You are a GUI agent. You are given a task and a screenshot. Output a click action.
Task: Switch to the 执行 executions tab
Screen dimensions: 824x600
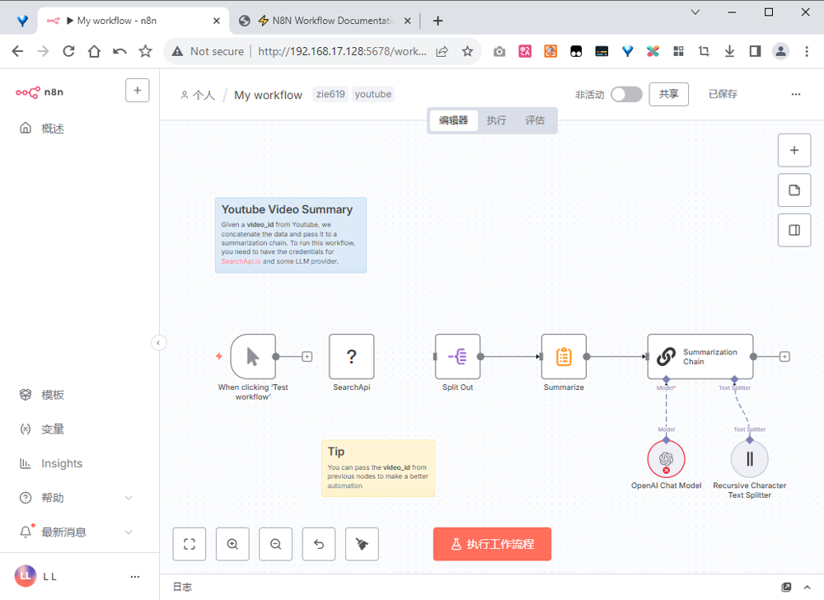[x=496, y=120]
